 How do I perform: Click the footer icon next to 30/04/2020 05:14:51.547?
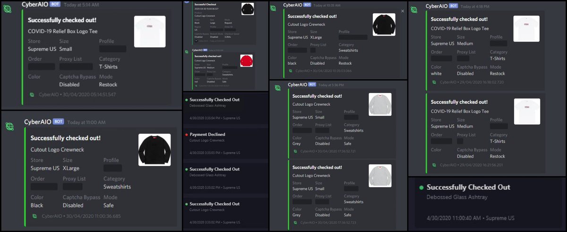pyautogui.click(x=32, y=95)
